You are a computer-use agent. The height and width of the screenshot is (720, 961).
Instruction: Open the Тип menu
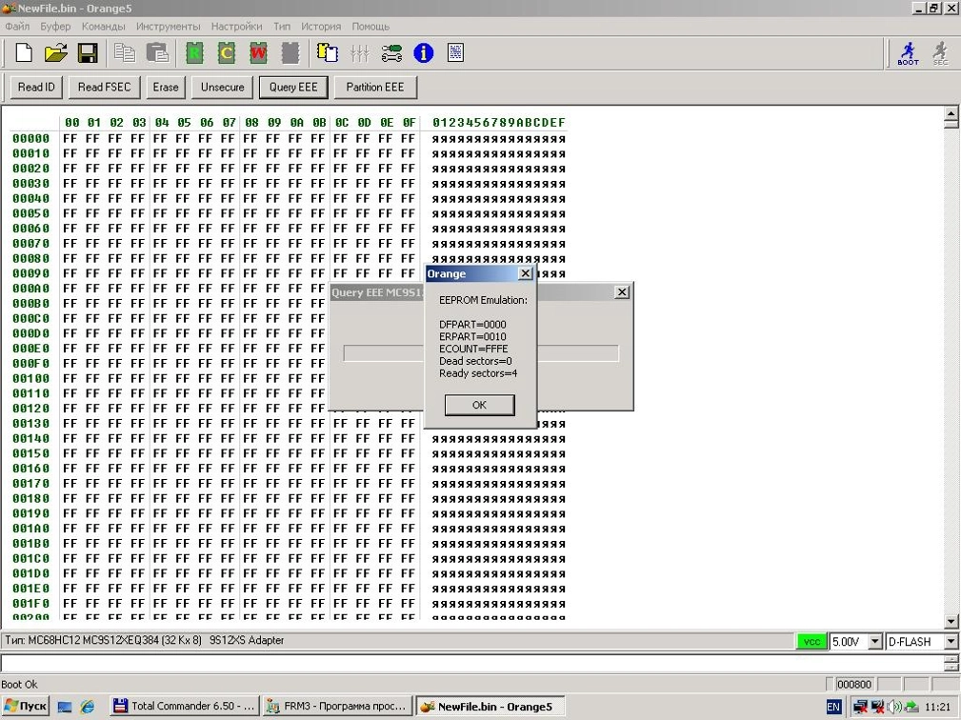[282, 27]
